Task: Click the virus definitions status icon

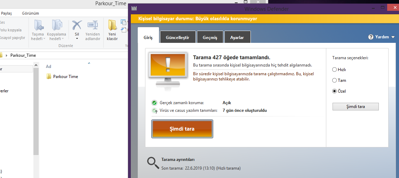Action: tap(154, 110)
